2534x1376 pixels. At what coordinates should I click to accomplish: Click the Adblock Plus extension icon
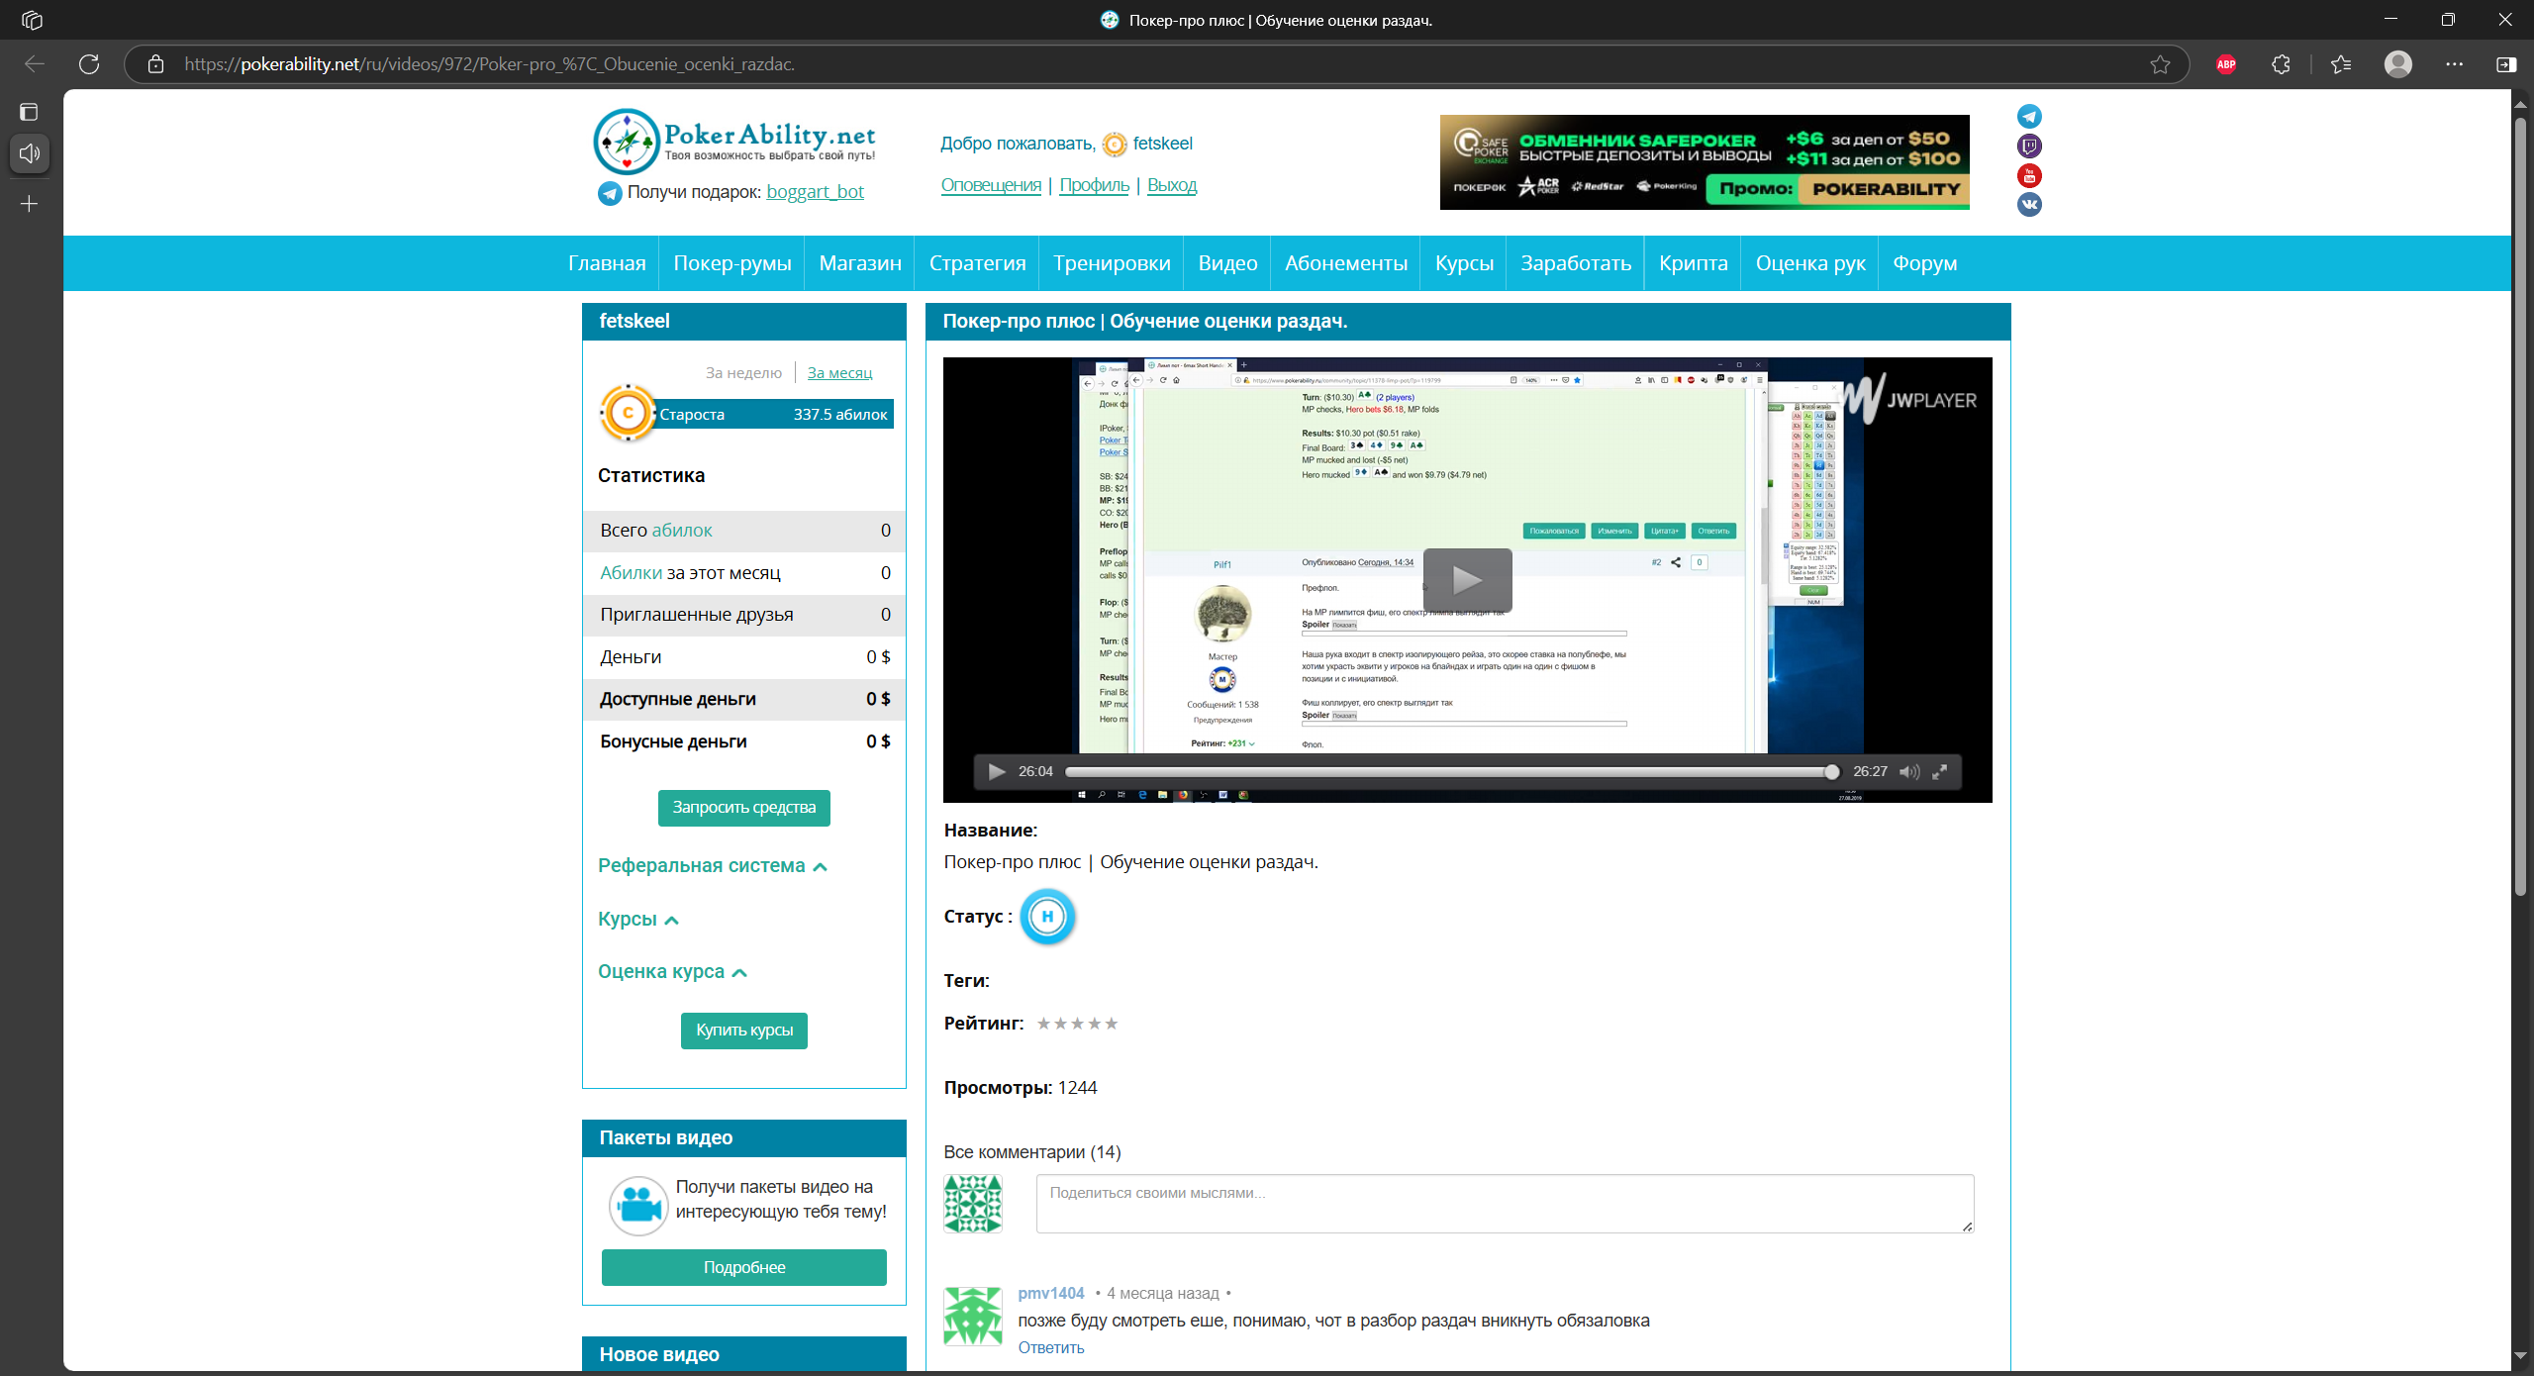point(2226,64)
